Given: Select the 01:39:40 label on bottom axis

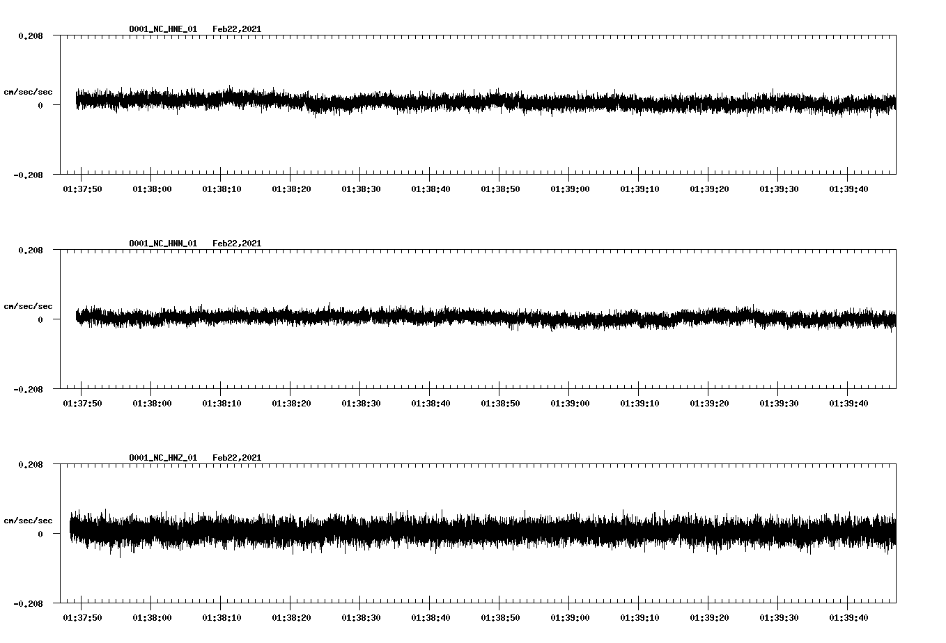Looking at the screenshot, I should (x=848, y=617).
